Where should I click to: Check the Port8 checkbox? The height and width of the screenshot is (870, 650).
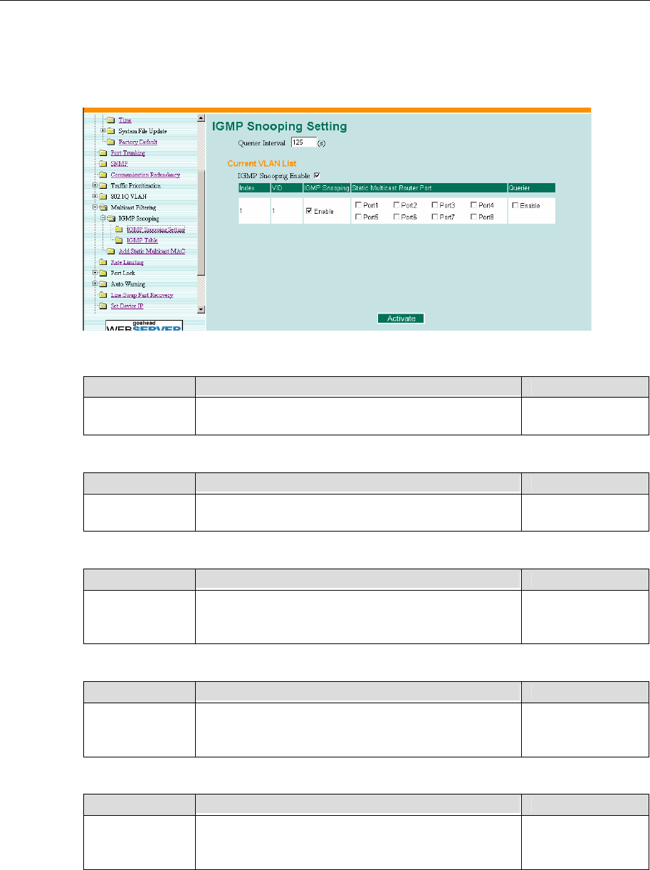(x=473, y=216)
